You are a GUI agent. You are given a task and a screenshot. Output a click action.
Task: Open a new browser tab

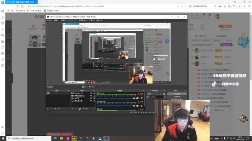click(x=40, y=2)
